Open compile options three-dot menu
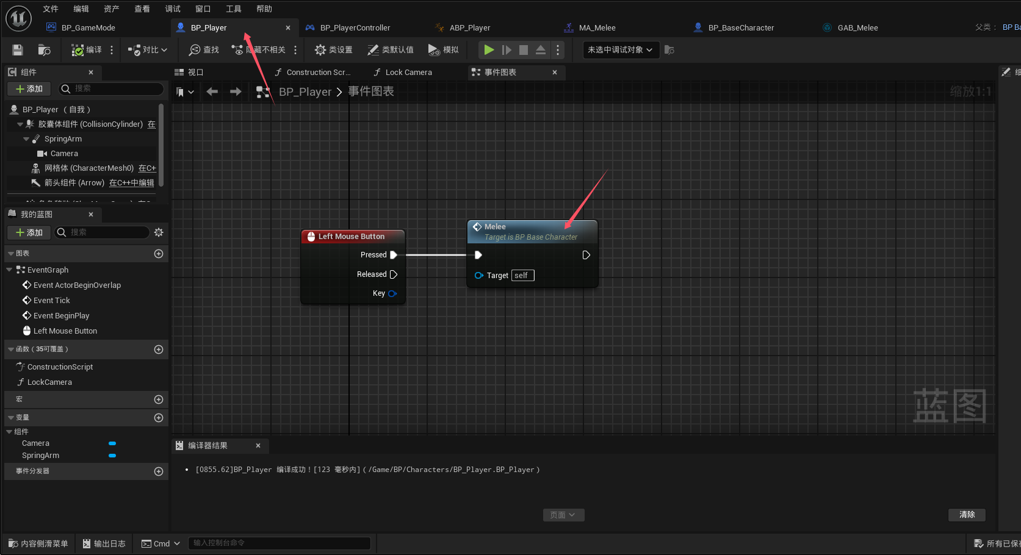The height and width of the screenshot is (555, 1021). [x=112, y=50]
